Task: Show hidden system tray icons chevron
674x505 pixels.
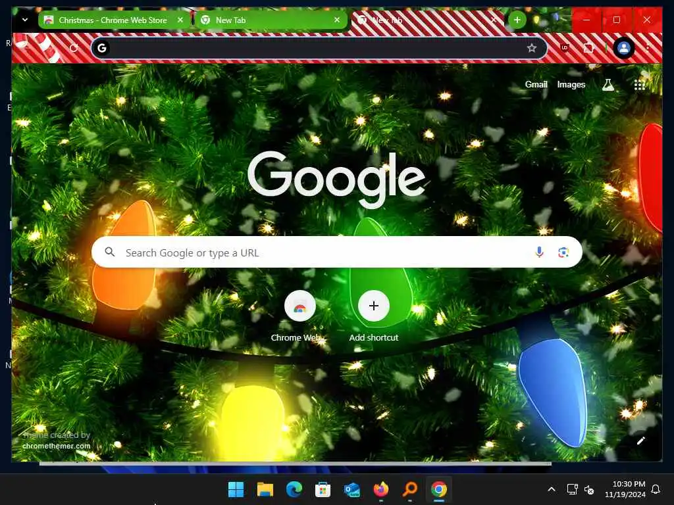Action: [552, 489]
